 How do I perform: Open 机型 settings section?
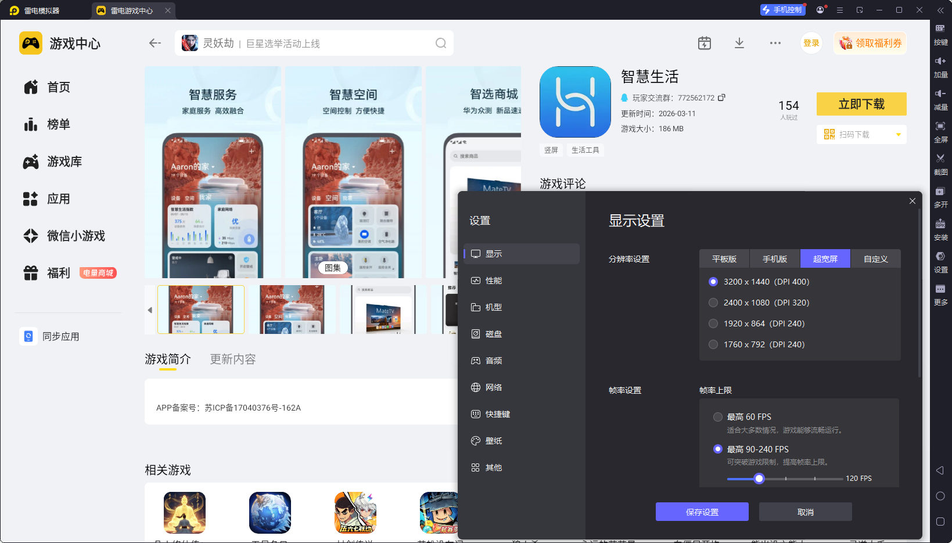522,307
